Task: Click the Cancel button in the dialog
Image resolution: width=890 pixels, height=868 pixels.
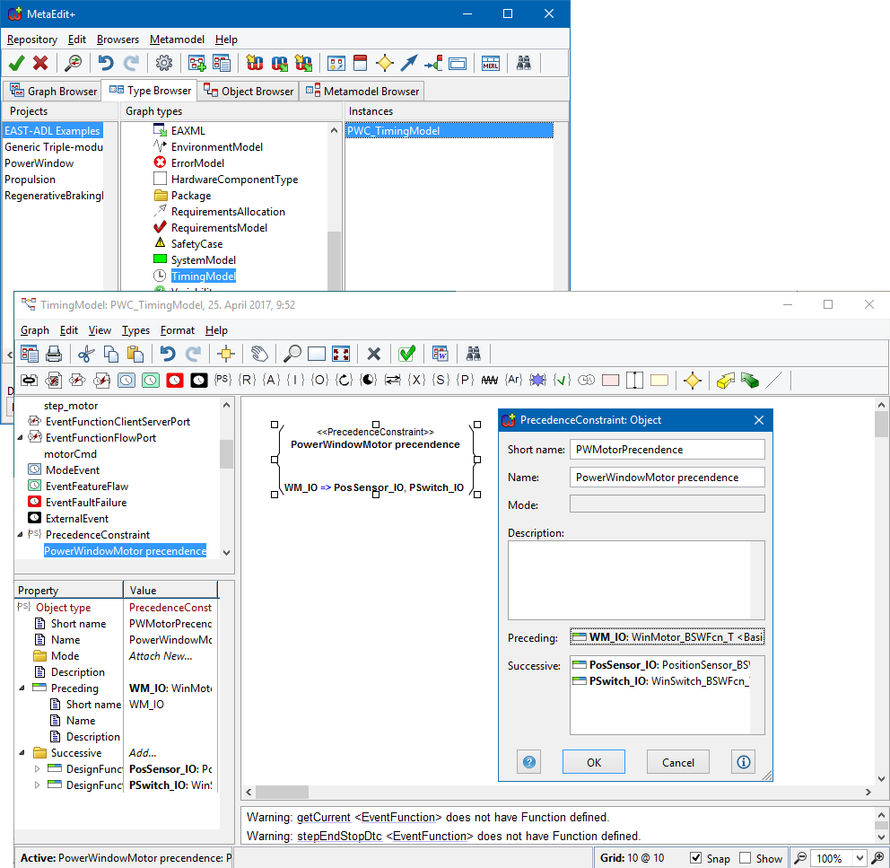Action: tap(678, 762)
